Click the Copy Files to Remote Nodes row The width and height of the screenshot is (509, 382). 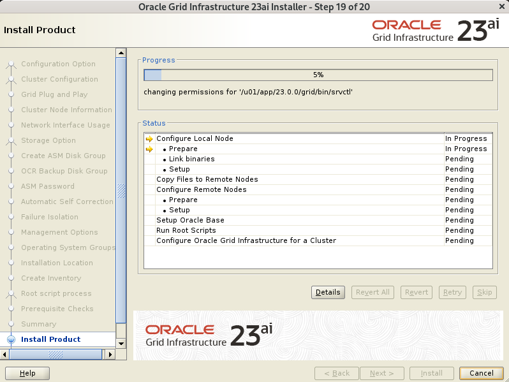coord(318,179)
